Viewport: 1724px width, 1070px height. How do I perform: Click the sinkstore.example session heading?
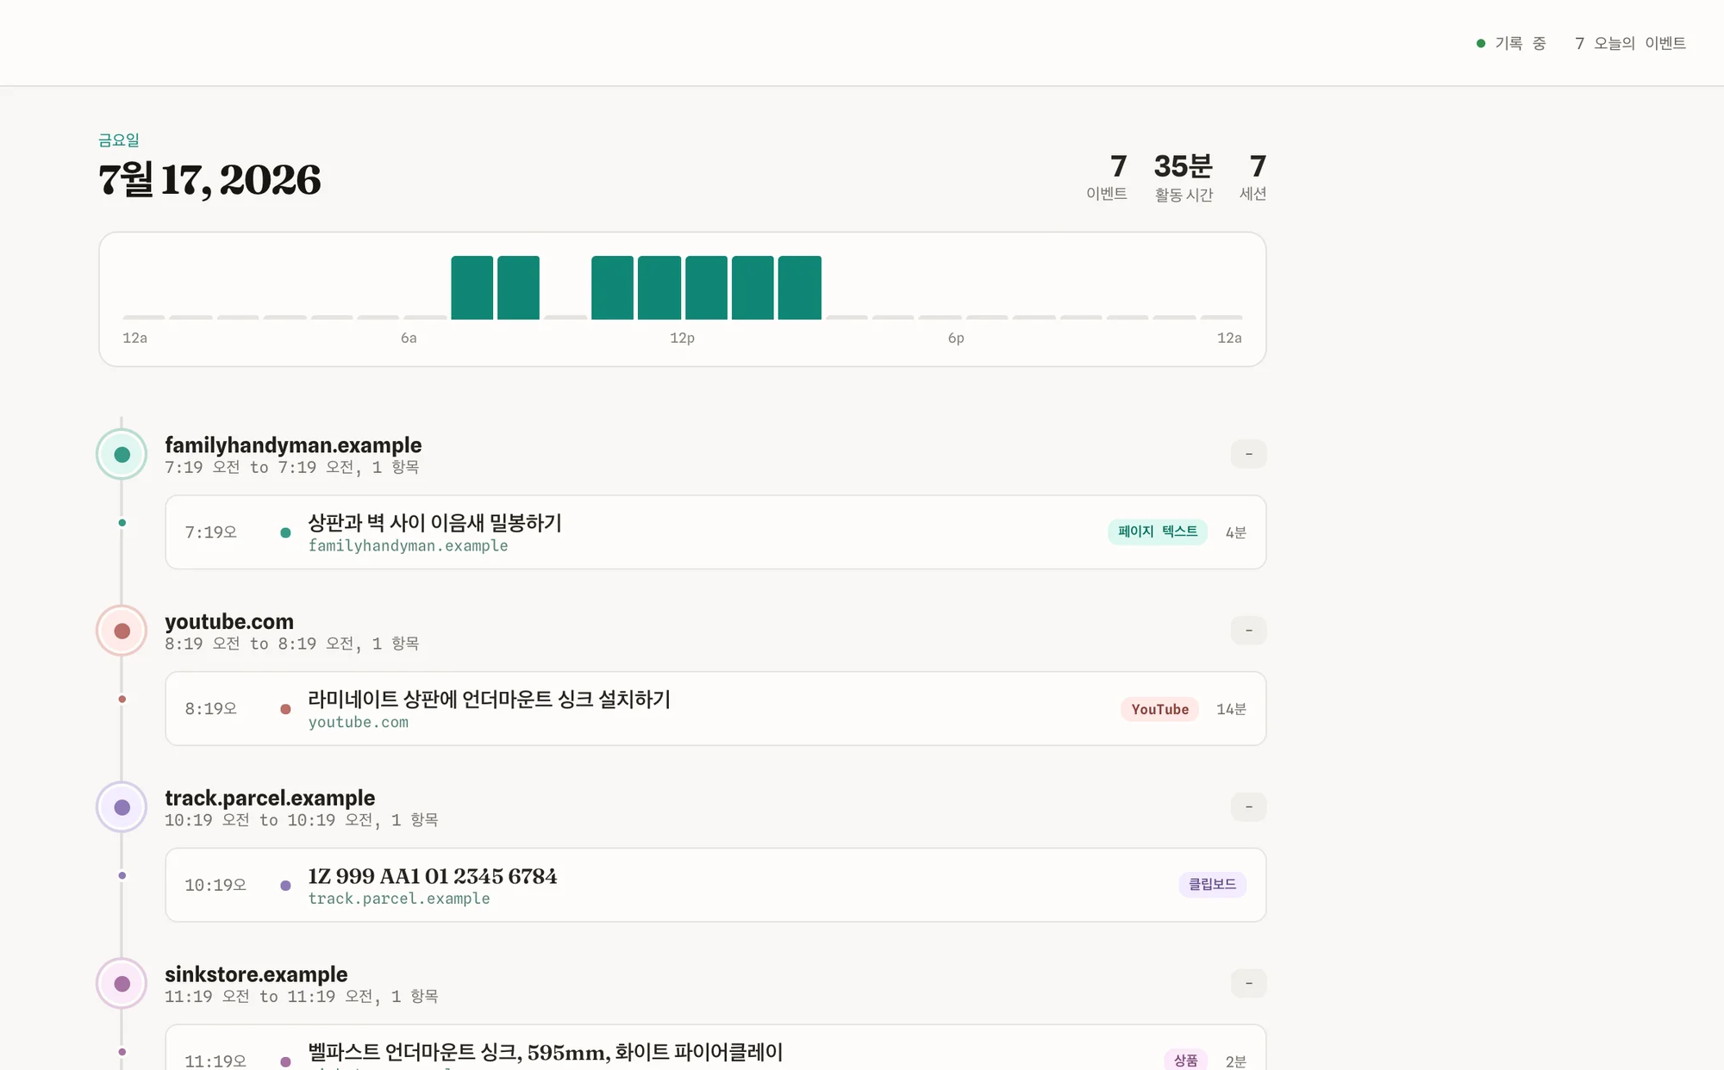[256, 974]
